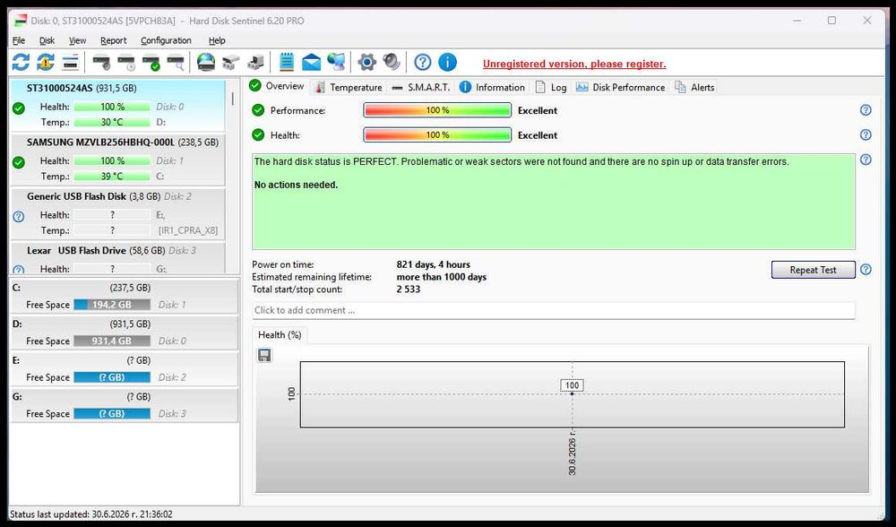Open the Disk menu
Image resolution: width=896 pixels, height=527 pixels.
(47, 40)
